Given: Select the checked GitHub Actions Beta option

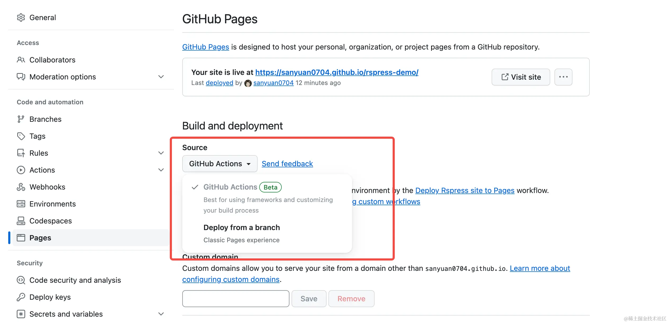Looking at the screenshot, I should point(230,187).
